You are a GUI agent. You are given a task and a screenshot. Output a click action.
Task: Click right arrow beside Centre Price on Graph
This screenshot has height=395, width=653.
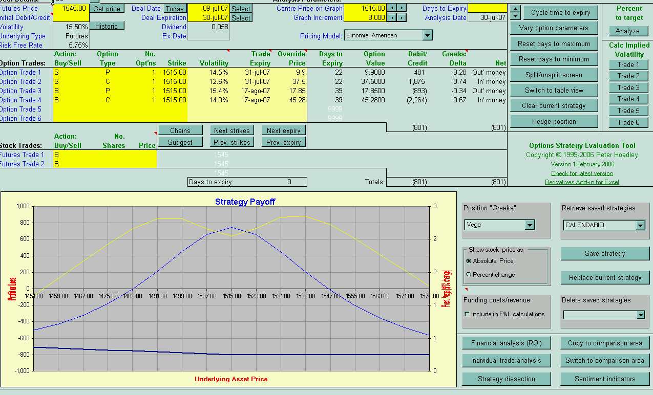(402, 8)
